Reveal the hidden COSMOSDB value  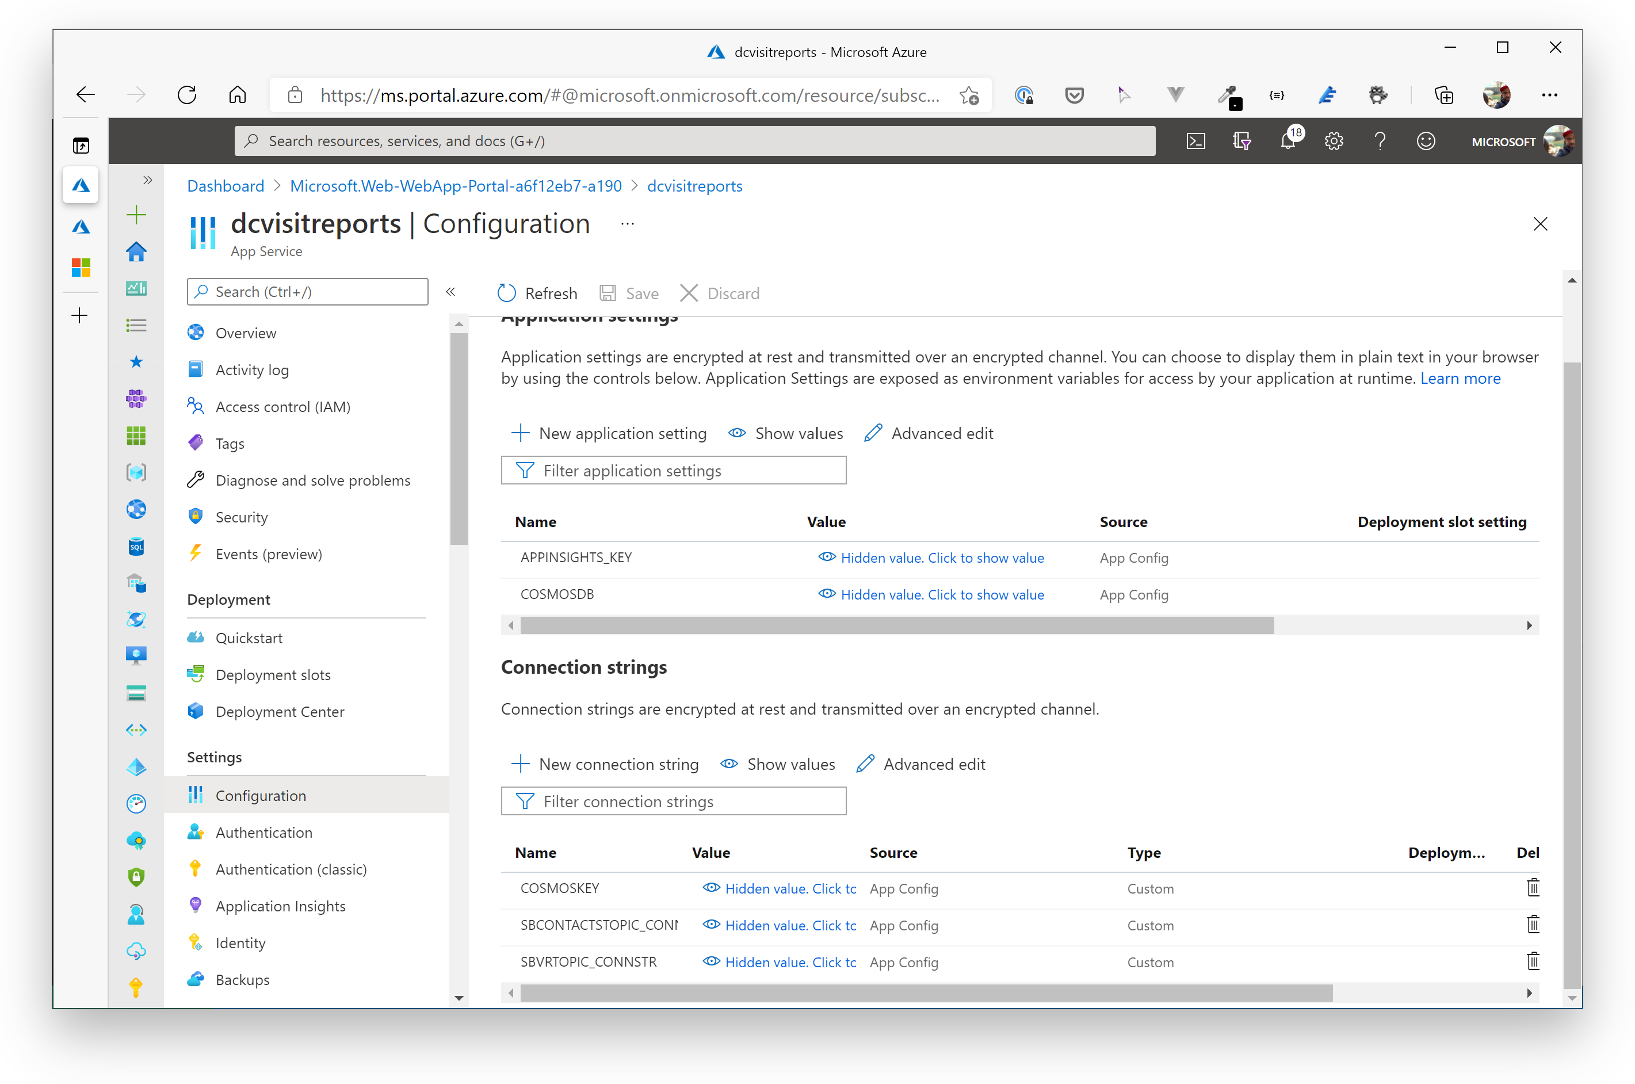pyautogui.click(x=941, y=594)
